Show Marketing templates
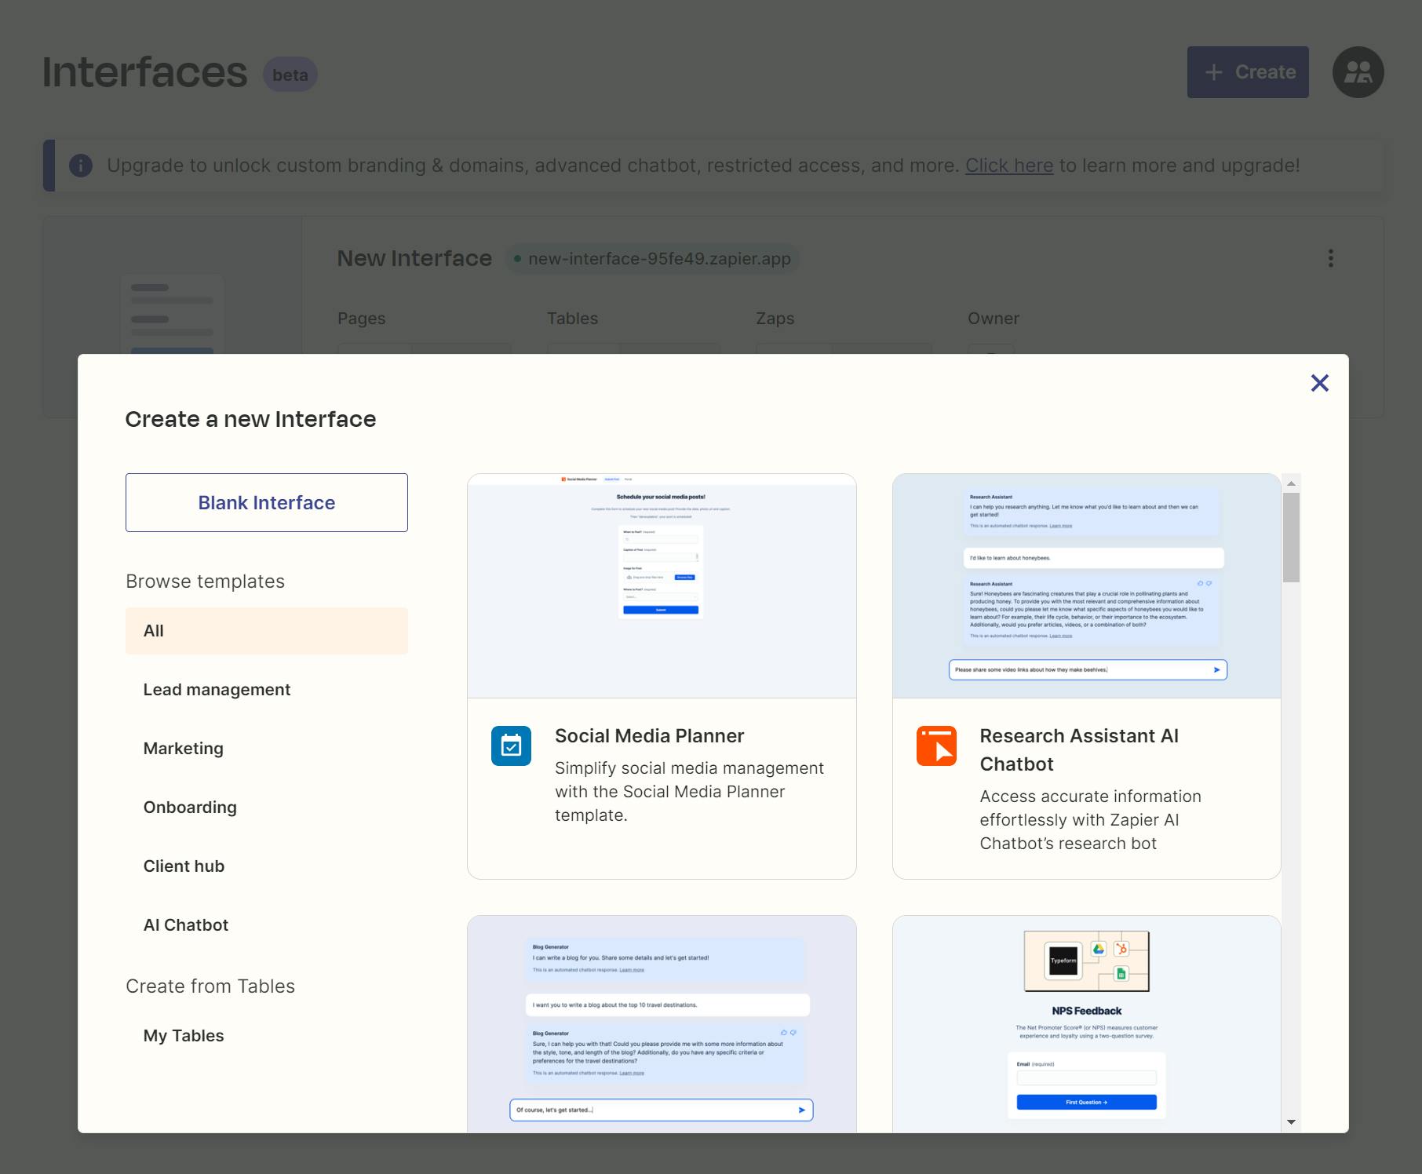The width and height of the screenshot is (1422, 1174). 184,749
